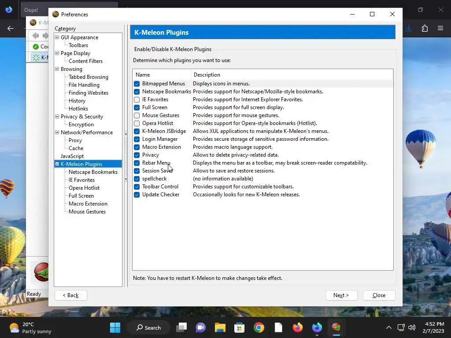Screen dimensions: 451x338
Task: Show hidden system tray icons
Action: (x=388, y=327)
